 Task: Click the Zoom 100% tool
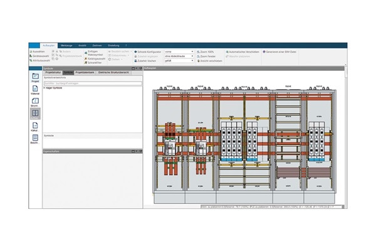tap(209, 51)
